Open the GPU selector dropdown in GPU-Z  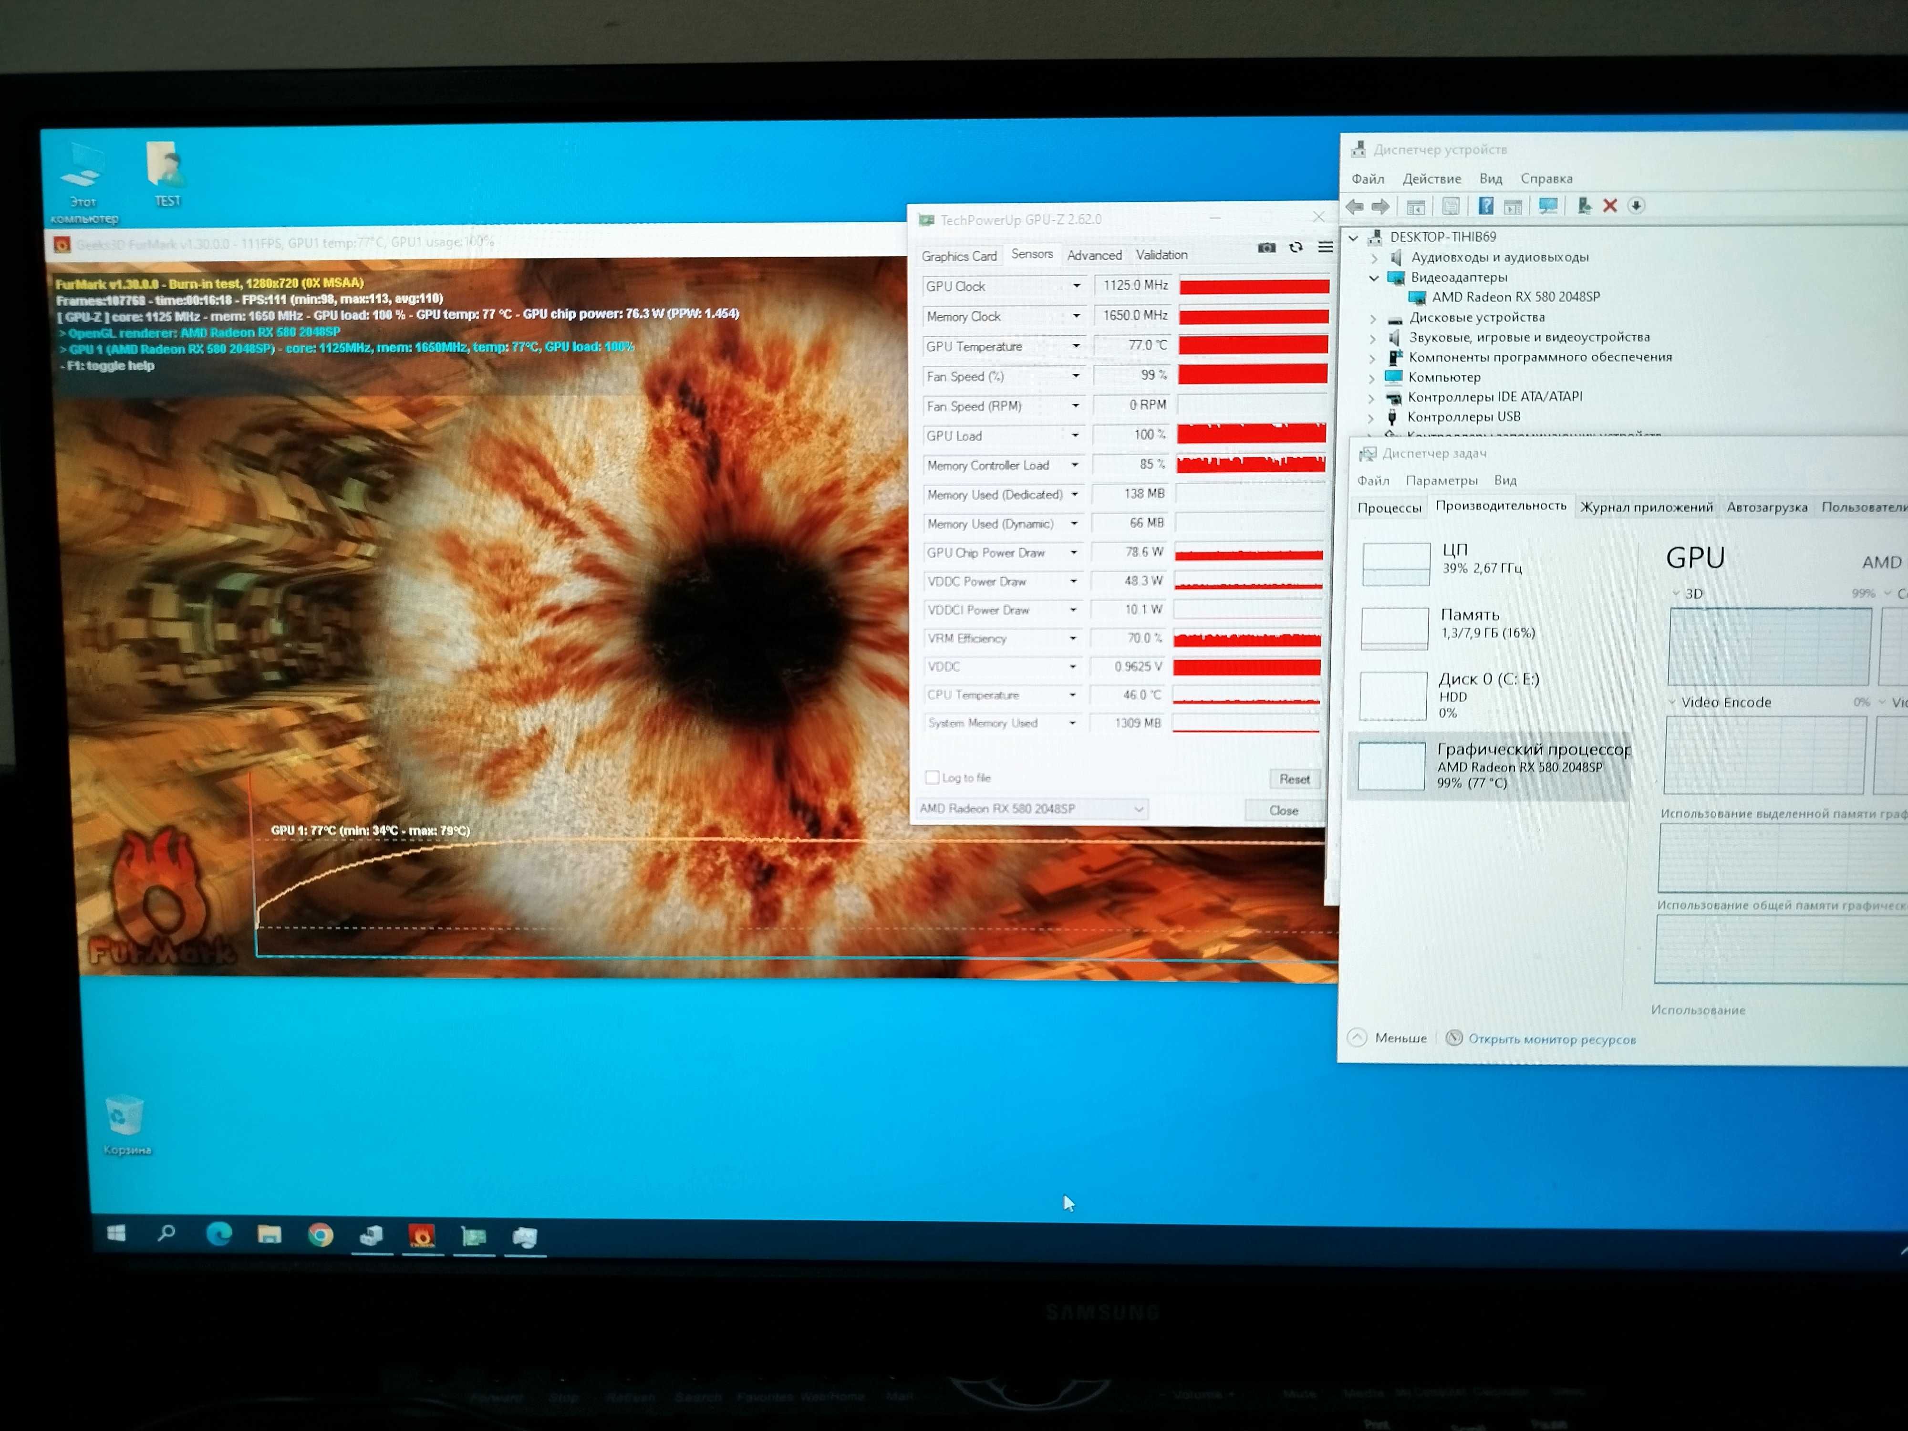coord(1032,808)
